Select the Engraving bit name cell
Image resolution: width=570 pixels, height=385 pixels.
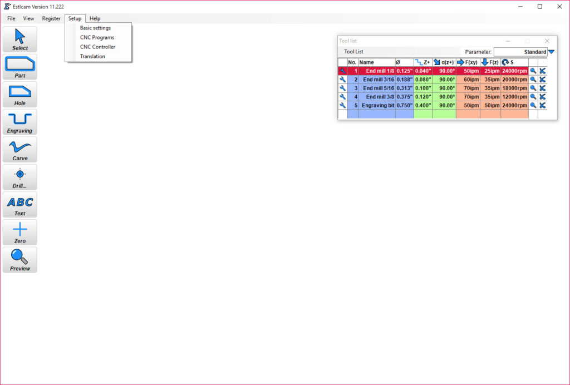(377, 105)
